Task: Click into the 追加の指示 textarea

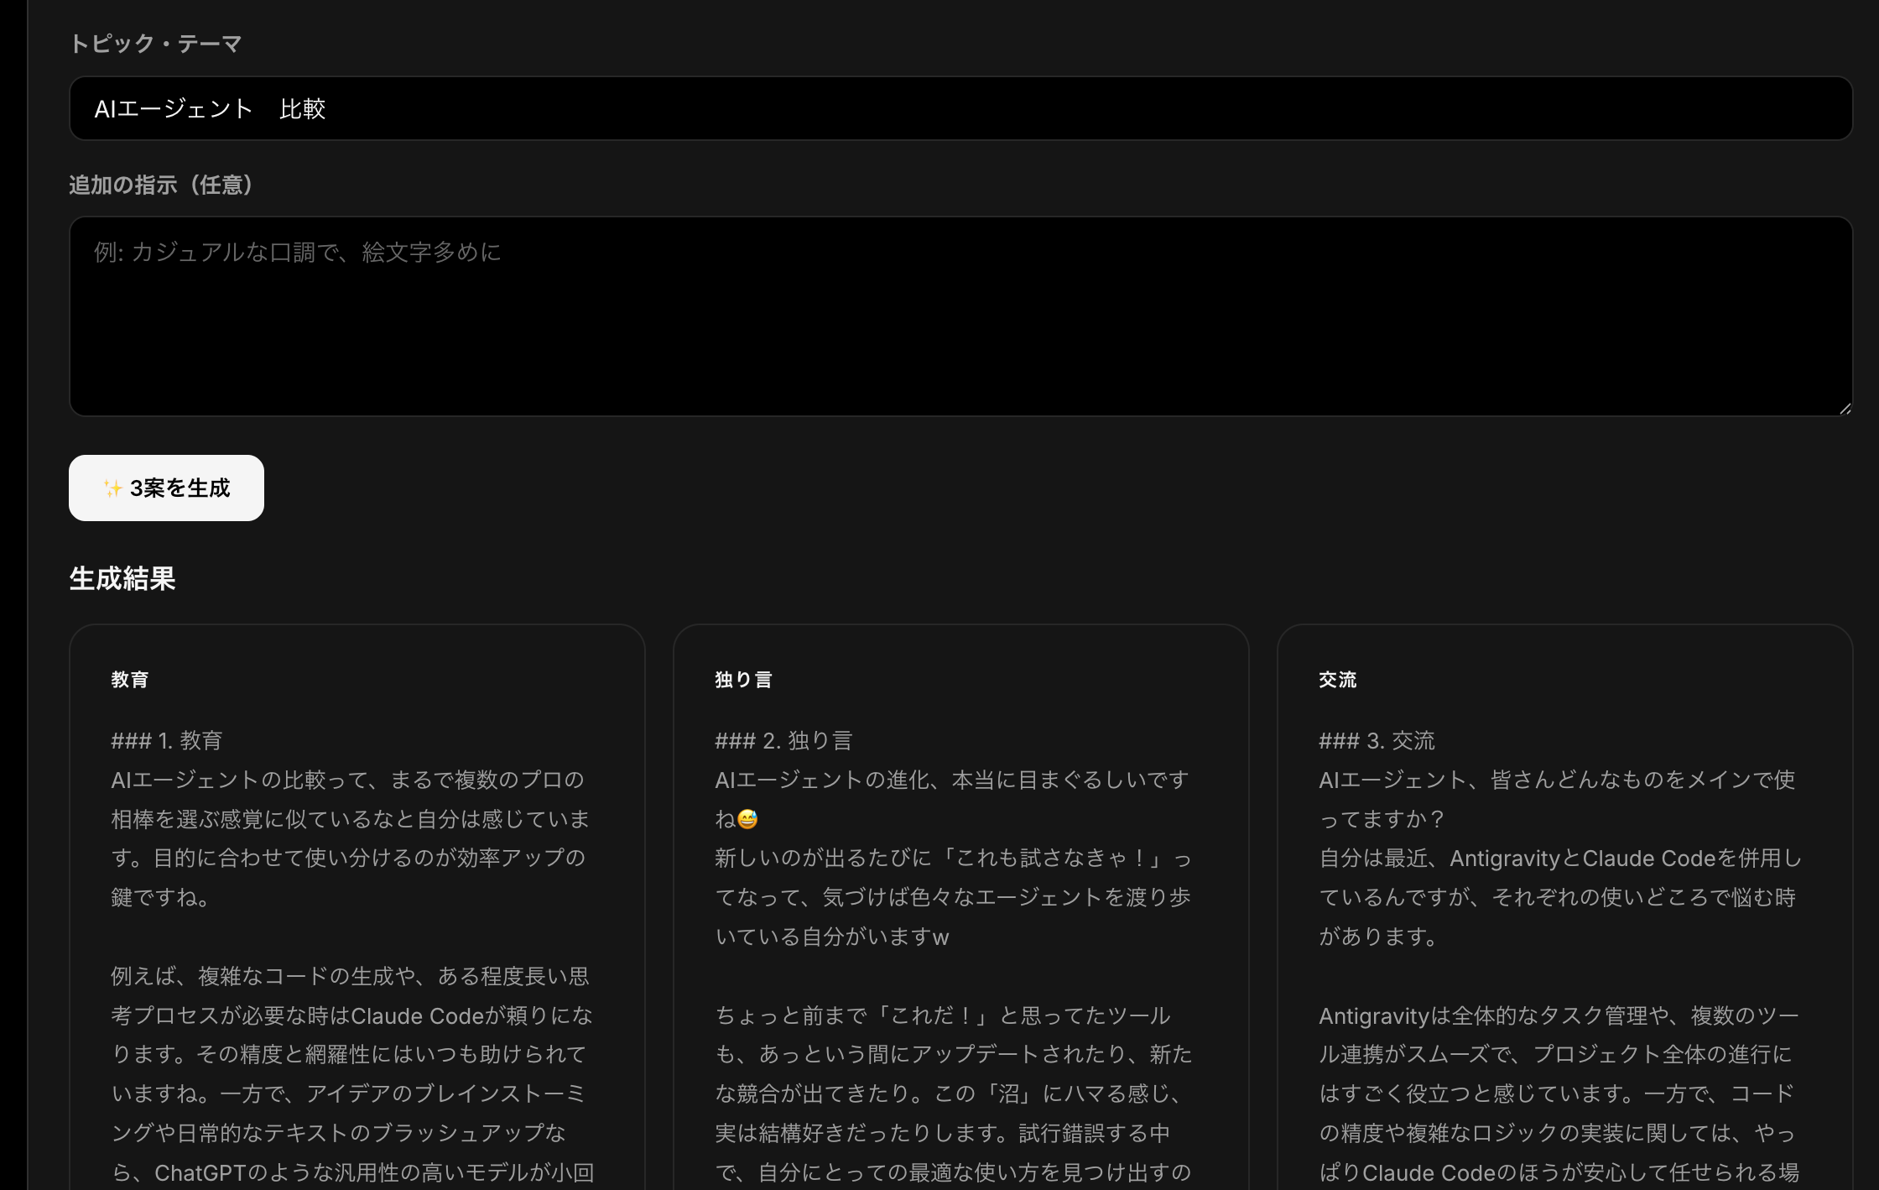Action: click(x=960, y=316)
